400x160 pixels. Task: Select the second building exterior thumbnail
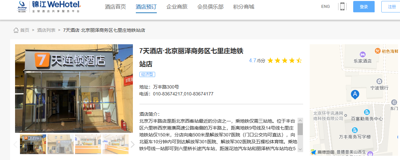click(61, 144)
